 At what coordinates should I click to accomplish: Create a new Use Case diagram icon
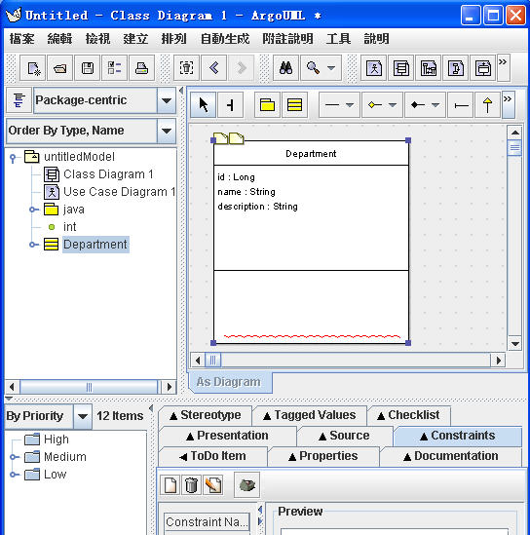(374, 68)
